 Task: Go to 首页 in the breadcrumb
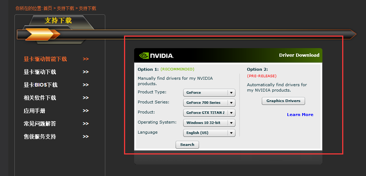[48, 8]
